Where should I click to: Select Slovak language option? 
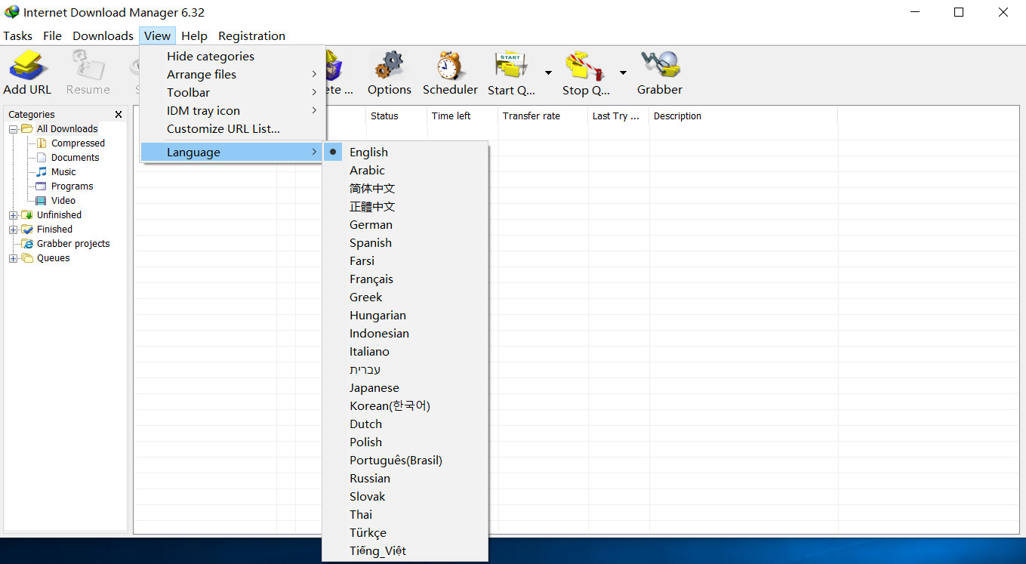(405, 496)
